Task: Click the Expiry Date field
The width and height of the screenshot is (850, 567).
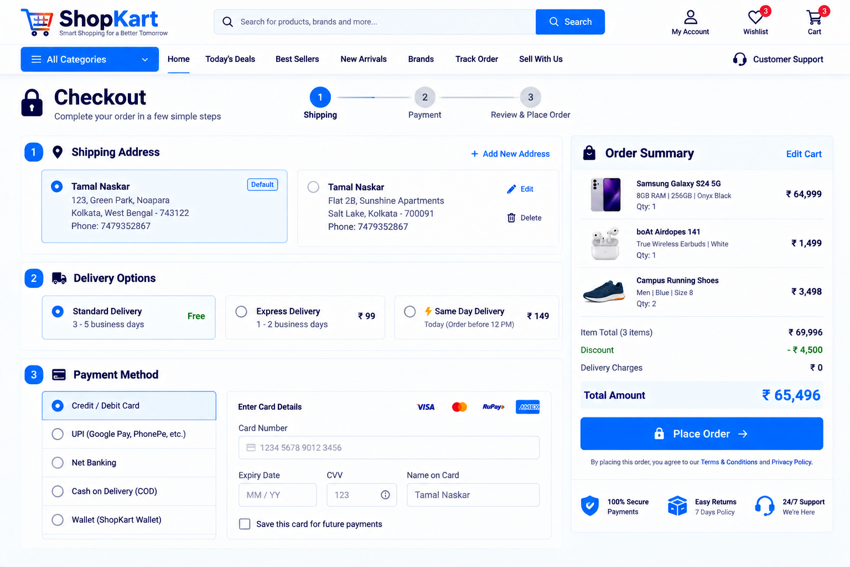Action: 278,495
